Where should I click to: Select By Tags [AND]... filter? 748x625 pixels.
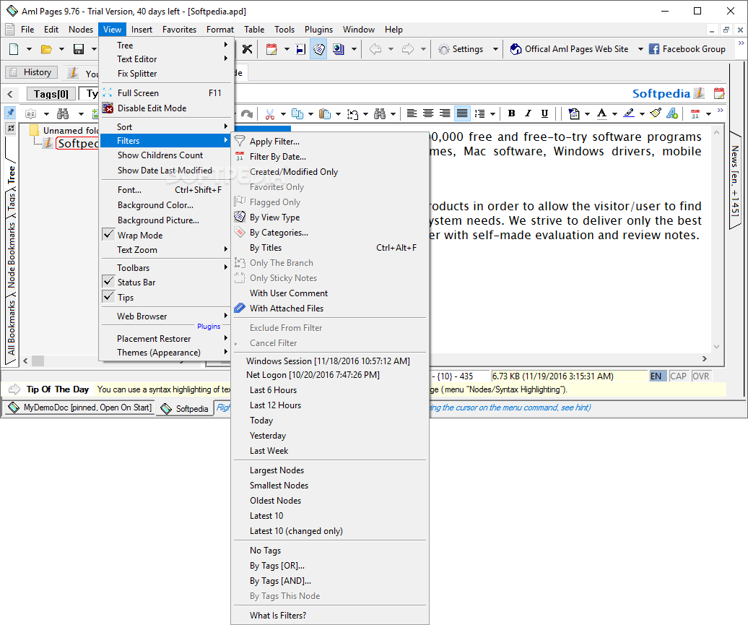click(330, 581)
